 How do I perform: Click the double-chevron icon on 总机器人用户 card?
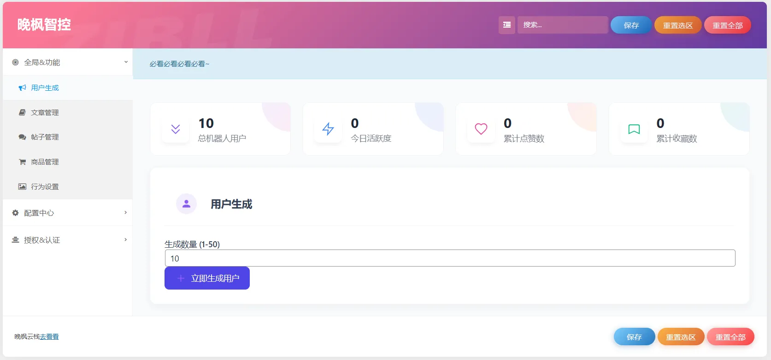coord(176,129)
